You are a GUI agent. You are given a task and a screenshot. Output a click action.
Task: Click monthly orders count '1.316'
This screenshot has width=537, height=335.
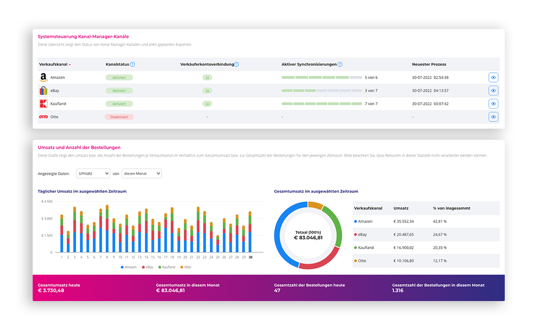click(398, 290)
